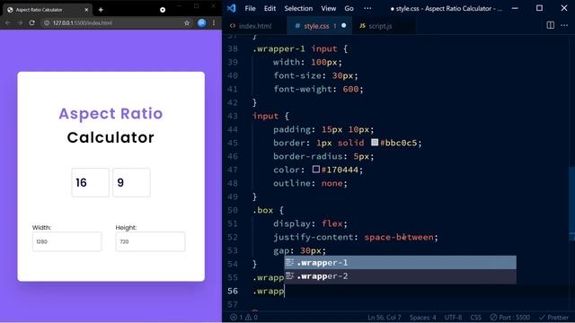Change file encoding UTF-8
The image size is (575, 323).
[453, 318]
